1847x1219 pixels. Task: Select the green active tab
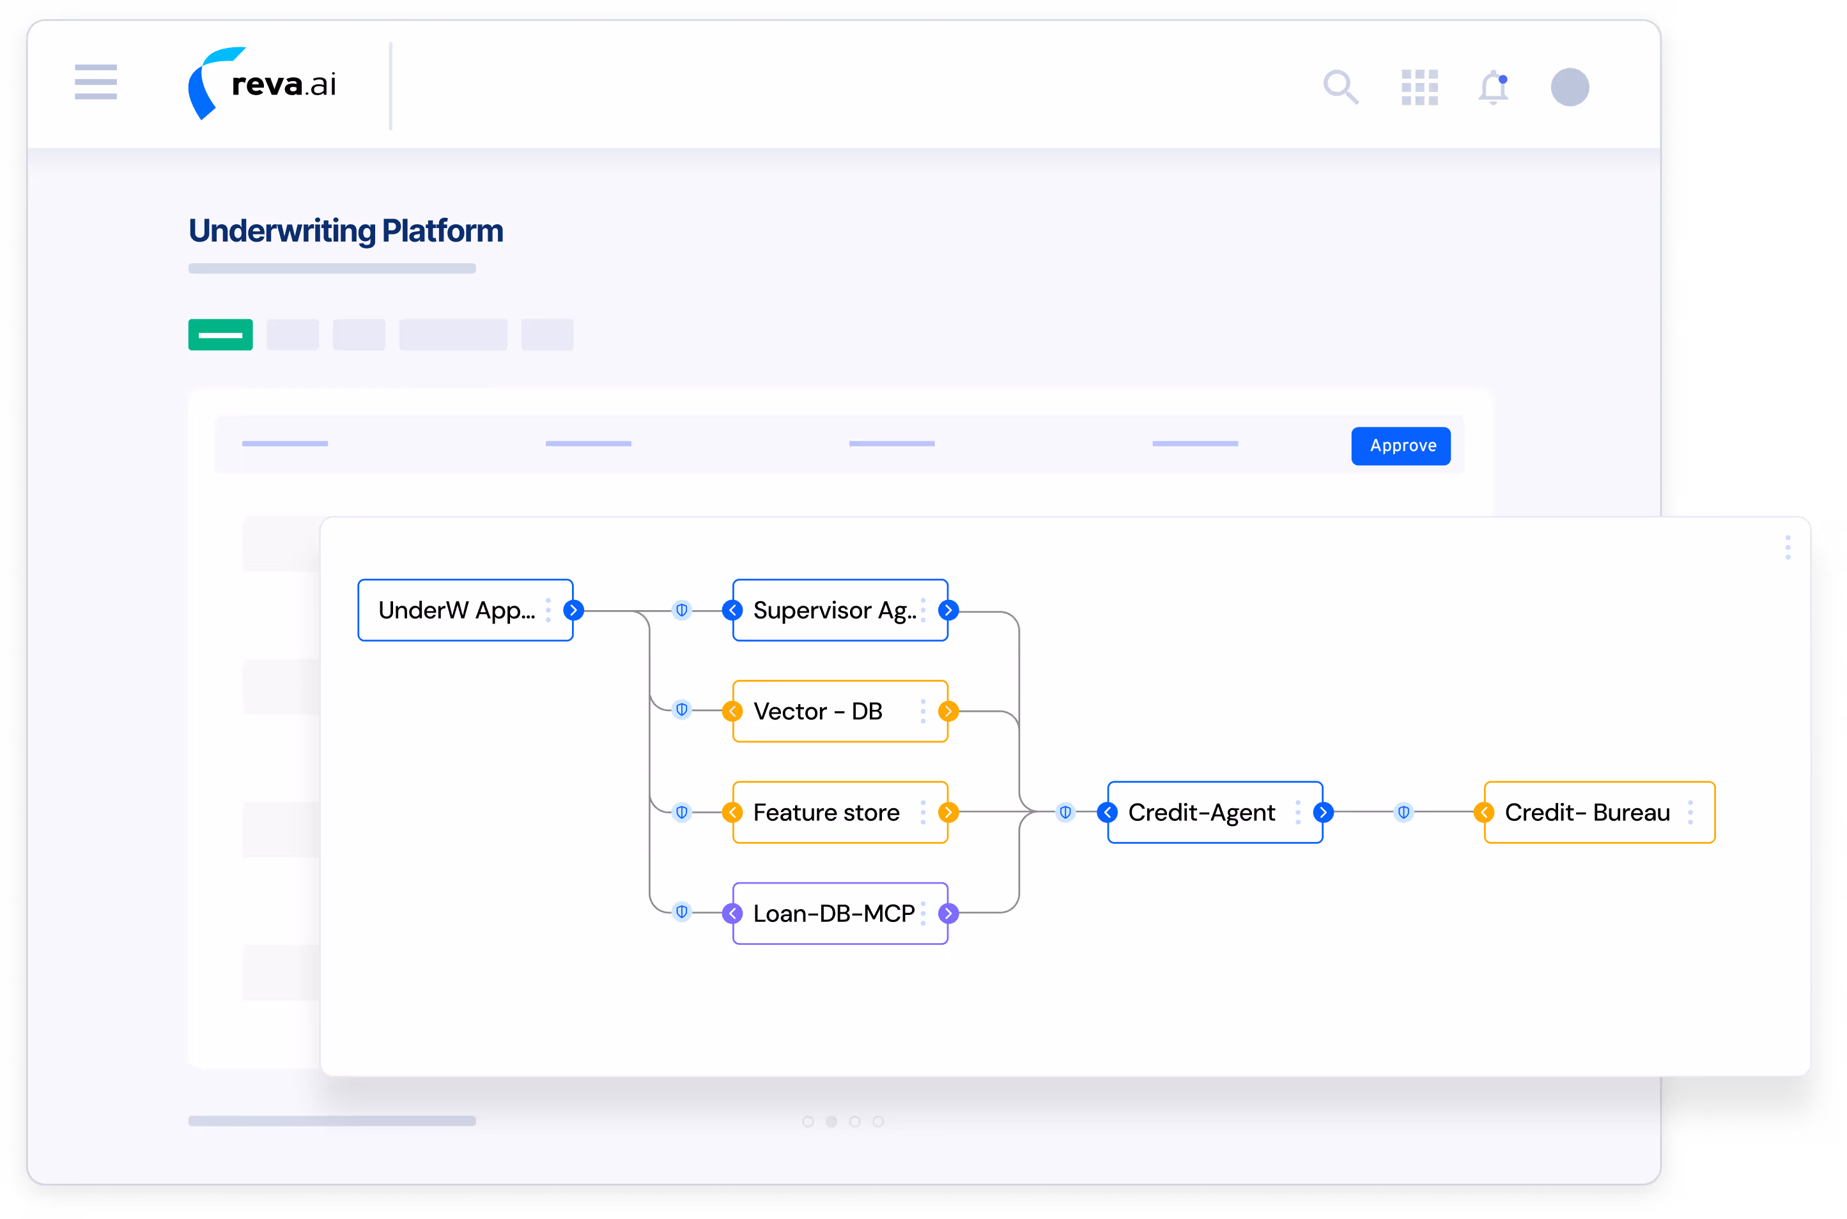click(x=220, y=334)
